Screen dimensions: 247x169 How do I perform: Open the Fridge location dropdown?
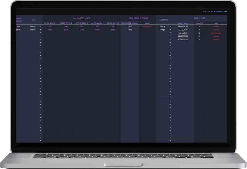click(170, 30)
